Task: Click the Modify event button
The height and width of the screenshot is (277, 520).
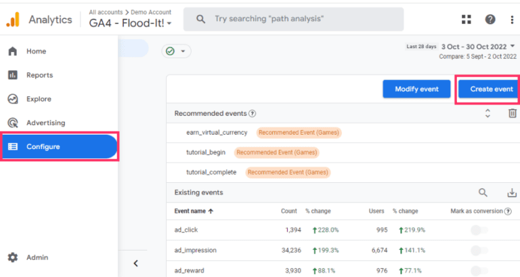Action: pos(416,89)
